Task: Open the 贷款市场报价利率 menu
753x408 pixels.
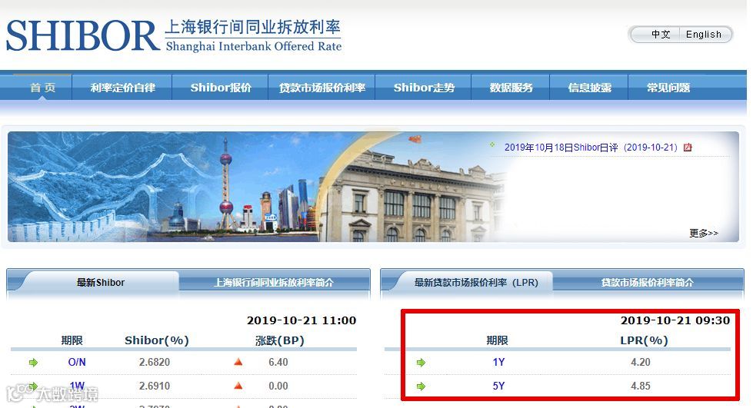Action: [x=322, y=88]
